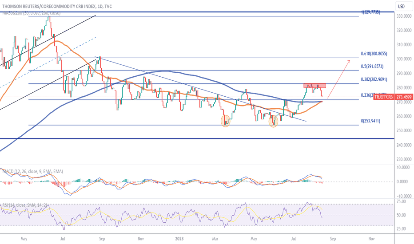Image resolution: width=414 pixels, height=244 pixels.
Task: Click 50.00 on the RSI scale
Action: tap(401, 215)
